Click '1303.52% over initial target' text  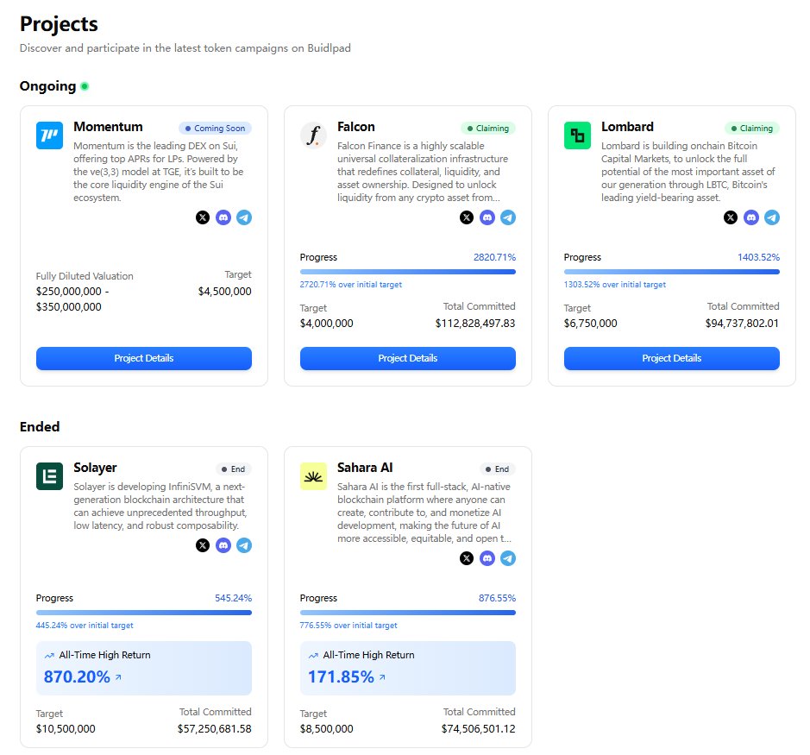pyautogui.click(x=615, y=285)
